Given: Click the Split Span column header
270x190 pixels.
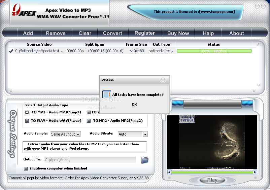Looking at the screenshot, I should (x=95, y=44).
